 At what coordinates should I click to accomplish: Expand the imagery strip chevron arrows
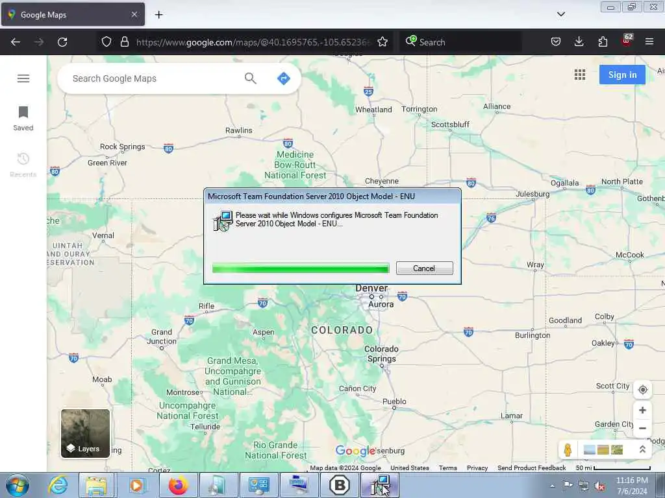(642, 449)
